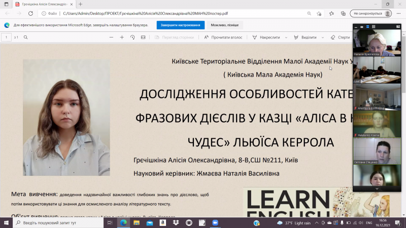This screenshot has height=228, width=406.
Task: Open Dropbox from taskbar
Action: (x=176, y=222)
